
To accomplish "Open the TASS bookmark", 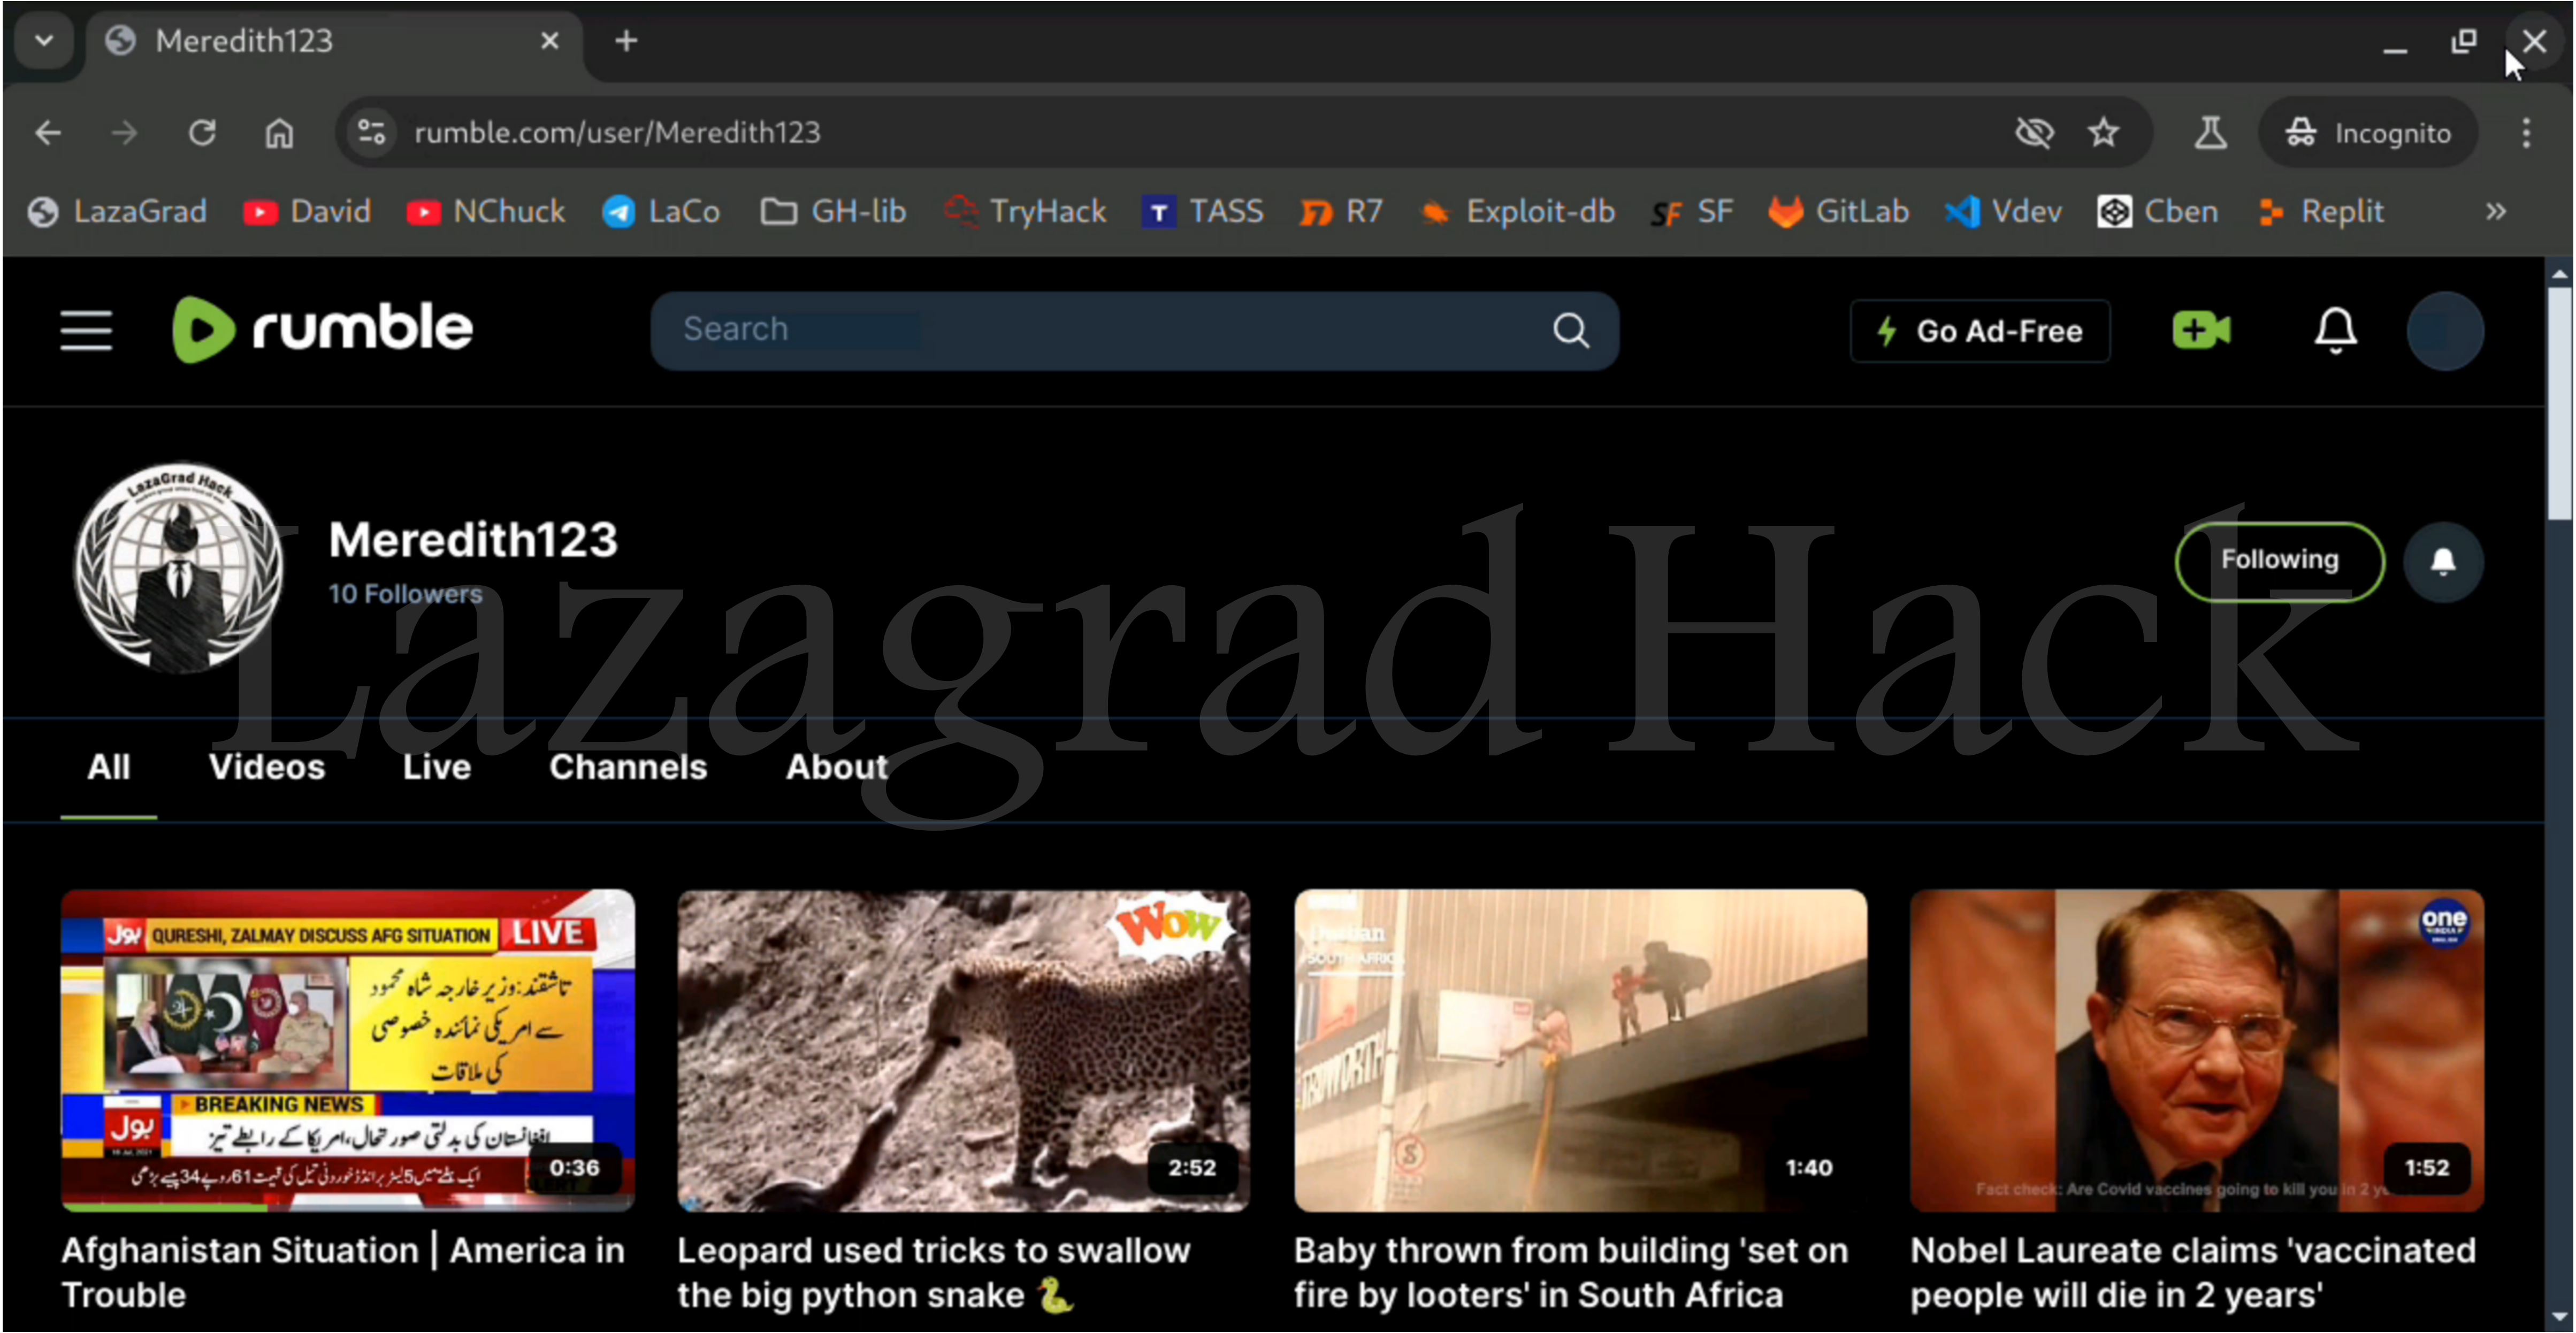I will click(1203, 211).
